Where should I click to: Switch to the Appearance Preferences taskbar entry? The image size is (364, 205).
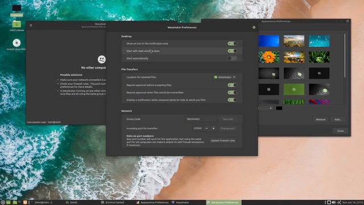pos(152,203)
